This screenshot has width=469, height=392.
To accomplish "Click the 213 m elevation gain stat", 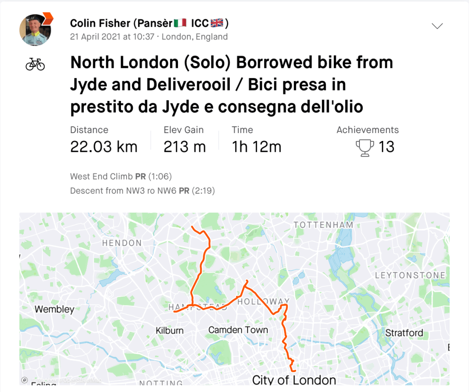I will [184, 147].
